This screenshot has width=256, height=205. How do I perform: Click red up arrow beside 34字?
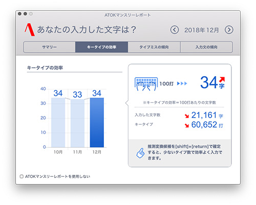pos(222,79)
